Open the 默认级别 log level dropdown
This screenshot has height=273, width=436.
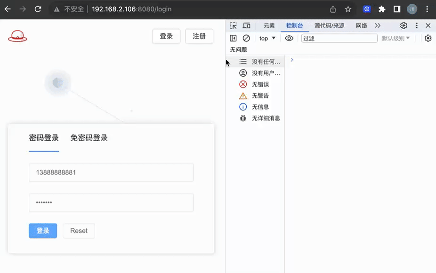click(396, 38)
